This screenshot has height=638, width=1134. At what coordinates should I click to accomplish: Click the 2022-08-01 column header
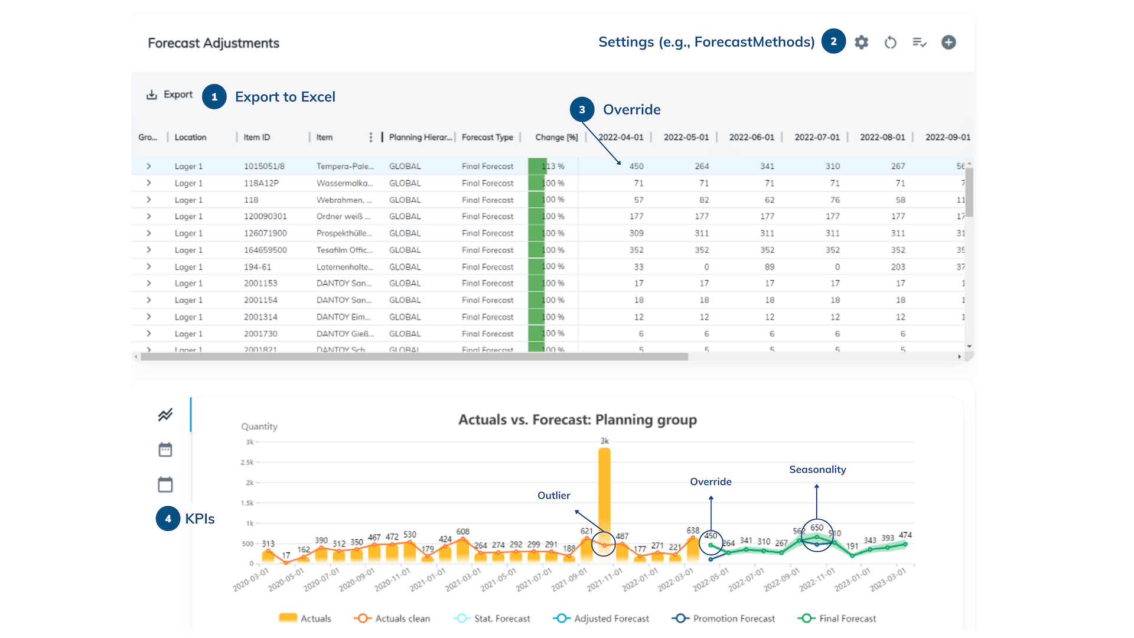tap(882, 138)
